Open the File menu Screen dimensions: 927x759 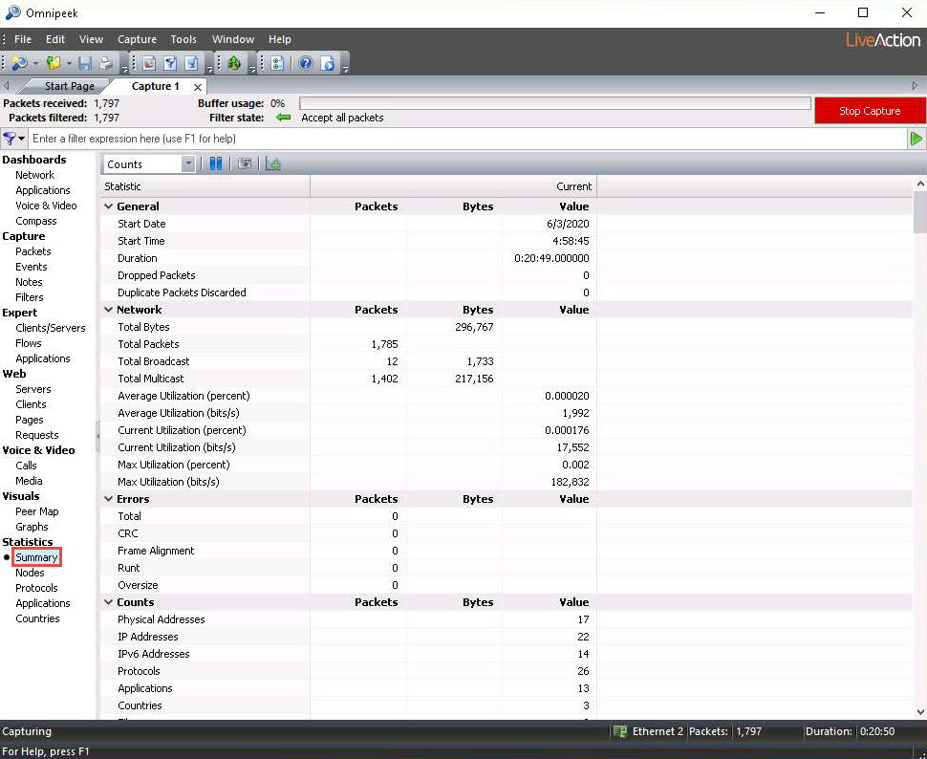tap(23, 39)
